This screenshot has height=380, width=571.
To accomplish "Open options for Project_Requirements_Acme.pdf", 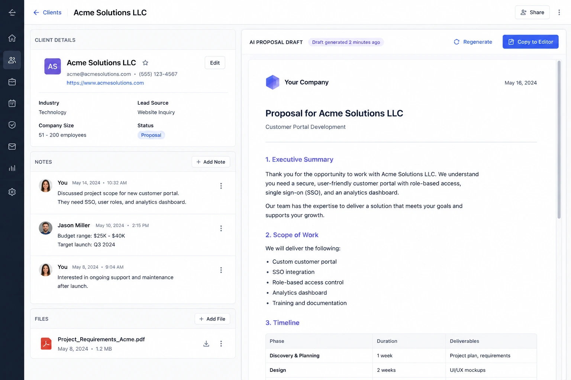I will (221, 344).
